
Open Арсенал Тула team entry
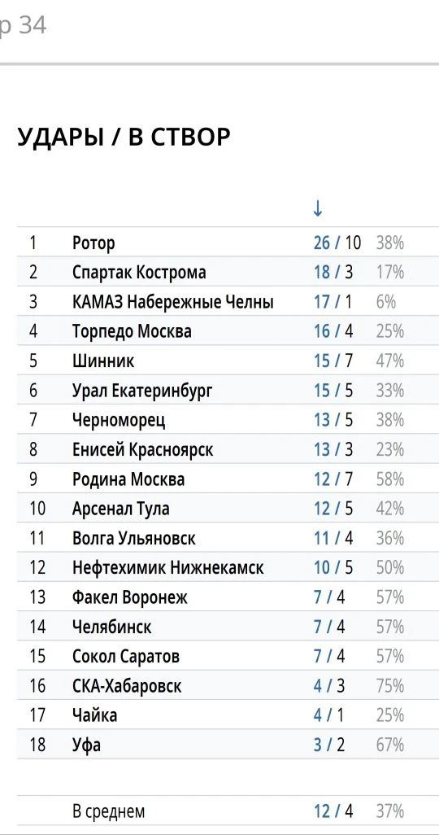(x=121, y=509)
